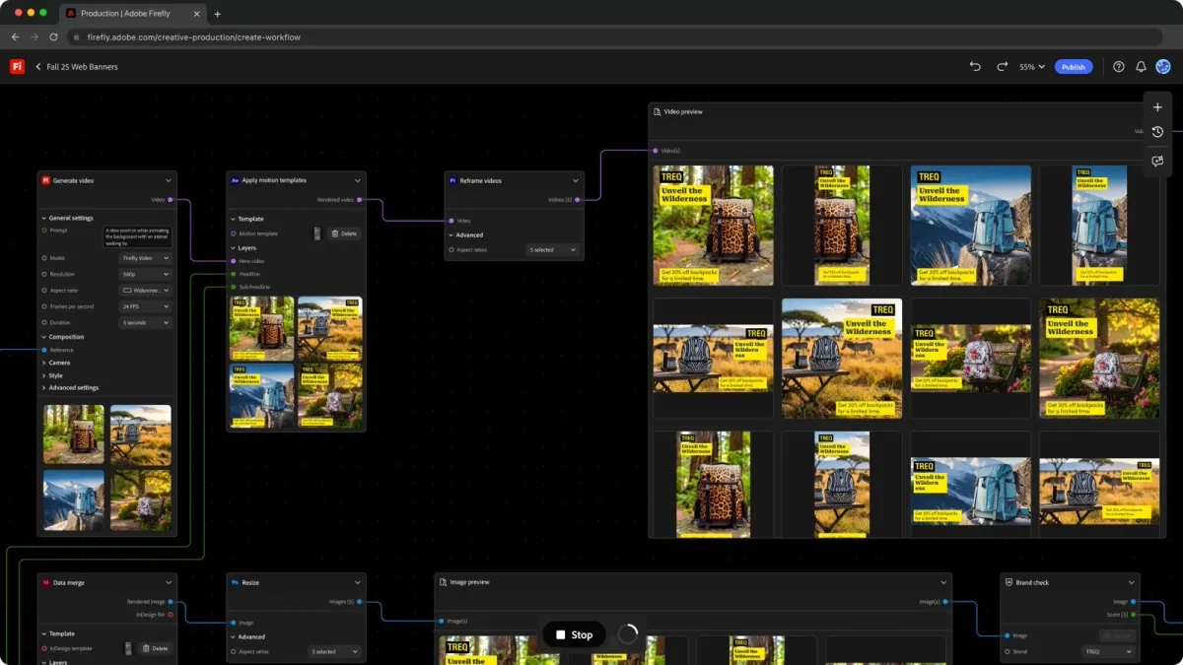The image size is (1183, 665).
Task: Click the Adobe Firefly home logo
Action: point(17,67)
